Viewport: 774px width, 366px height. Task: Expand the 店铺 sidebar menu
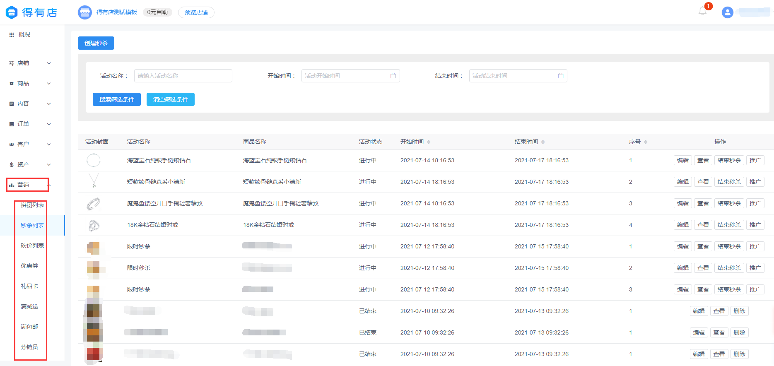click(30, 63)
